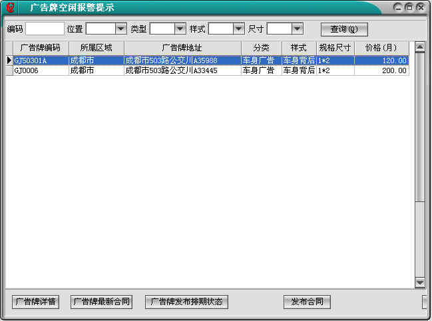The image size is (432, 321).
Task: Click the 价格(月) column header
Action: click(381, 48)
